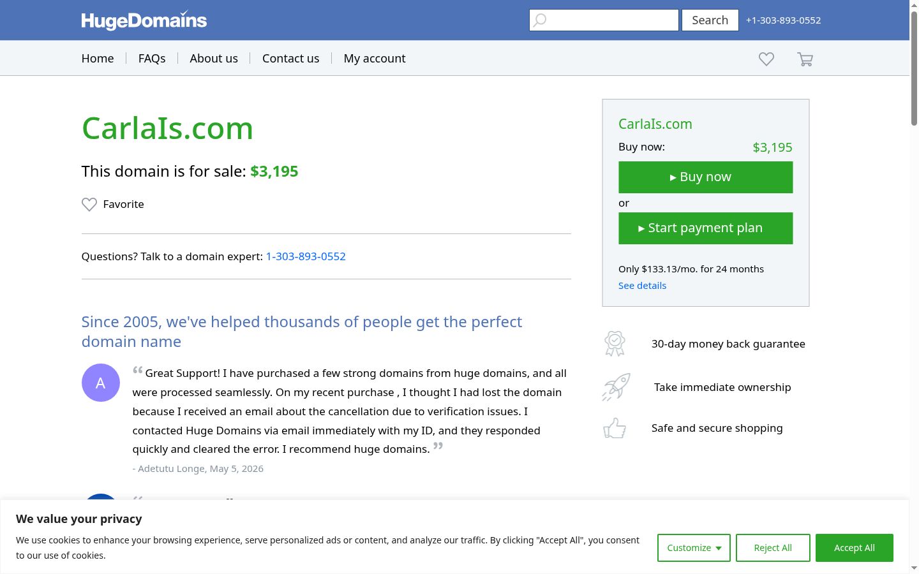Go to FAQs menu item
The width and height of the screenshot is (919, 574).
coord(152,58)
